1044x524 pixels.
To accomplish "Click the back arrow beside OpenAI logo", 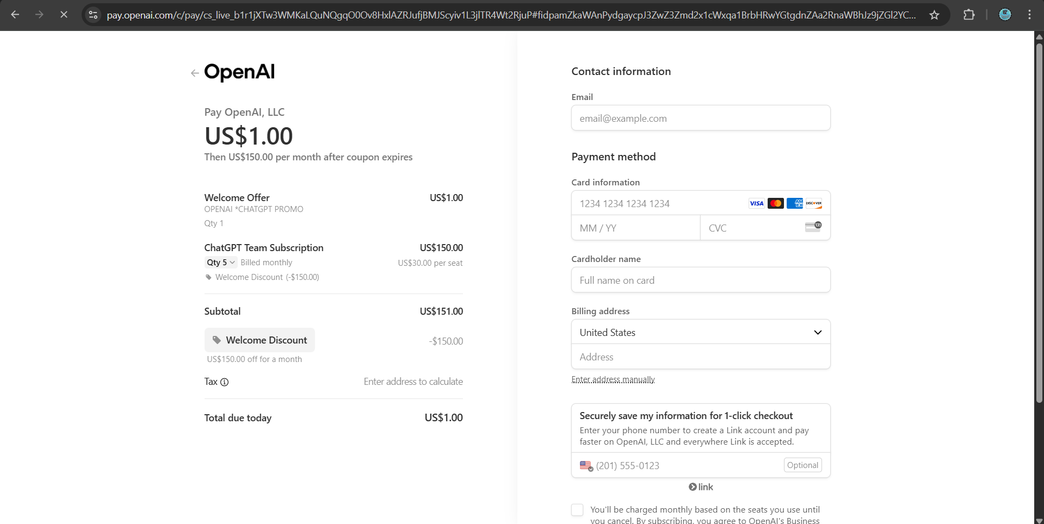I will pos(194,73).
